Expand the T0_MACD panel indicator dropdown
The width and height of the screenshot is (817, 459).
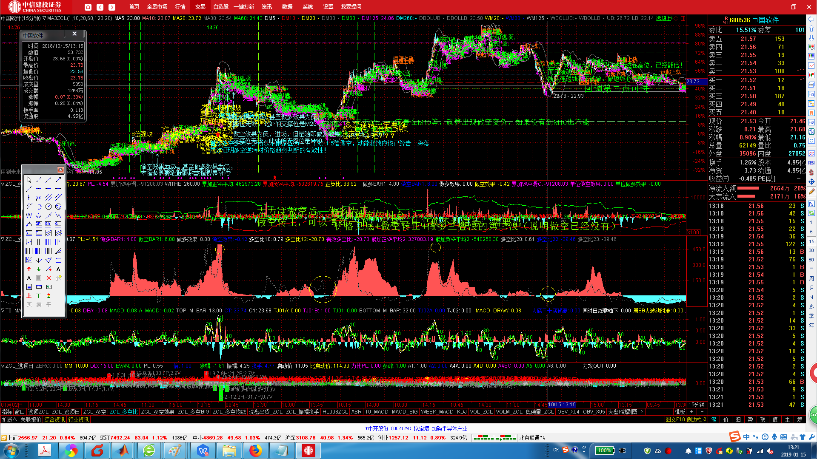pos(3,311)
